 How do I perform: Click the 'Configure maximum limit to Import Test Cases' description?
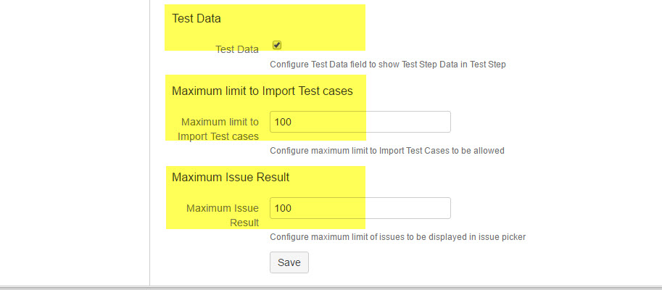click(x=386, y=151)
